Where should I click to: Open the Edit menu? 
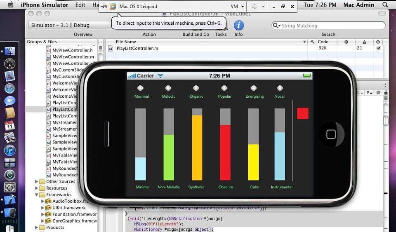80,5
